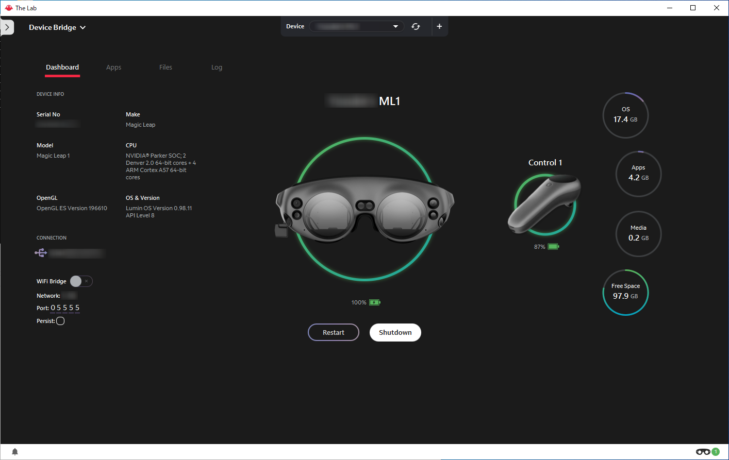Maximize The Lab window
The height and width of the screenshot is (460, 729).
pyautogui.click(x=693, y=8)
